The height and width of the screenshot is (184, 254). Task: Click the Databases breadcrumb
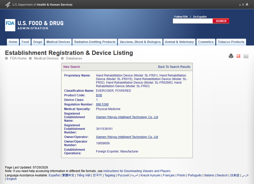point(74,58)
